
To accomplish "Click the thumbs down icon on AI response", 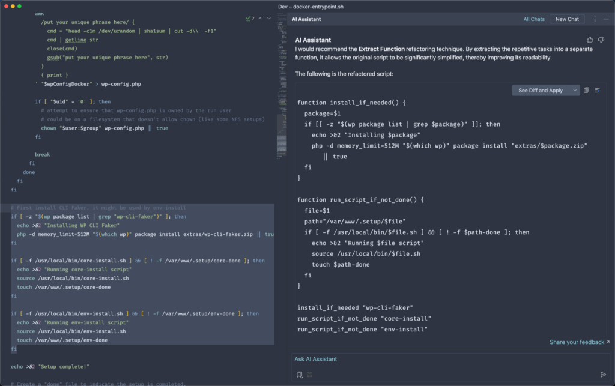I will tap(601, 40).
